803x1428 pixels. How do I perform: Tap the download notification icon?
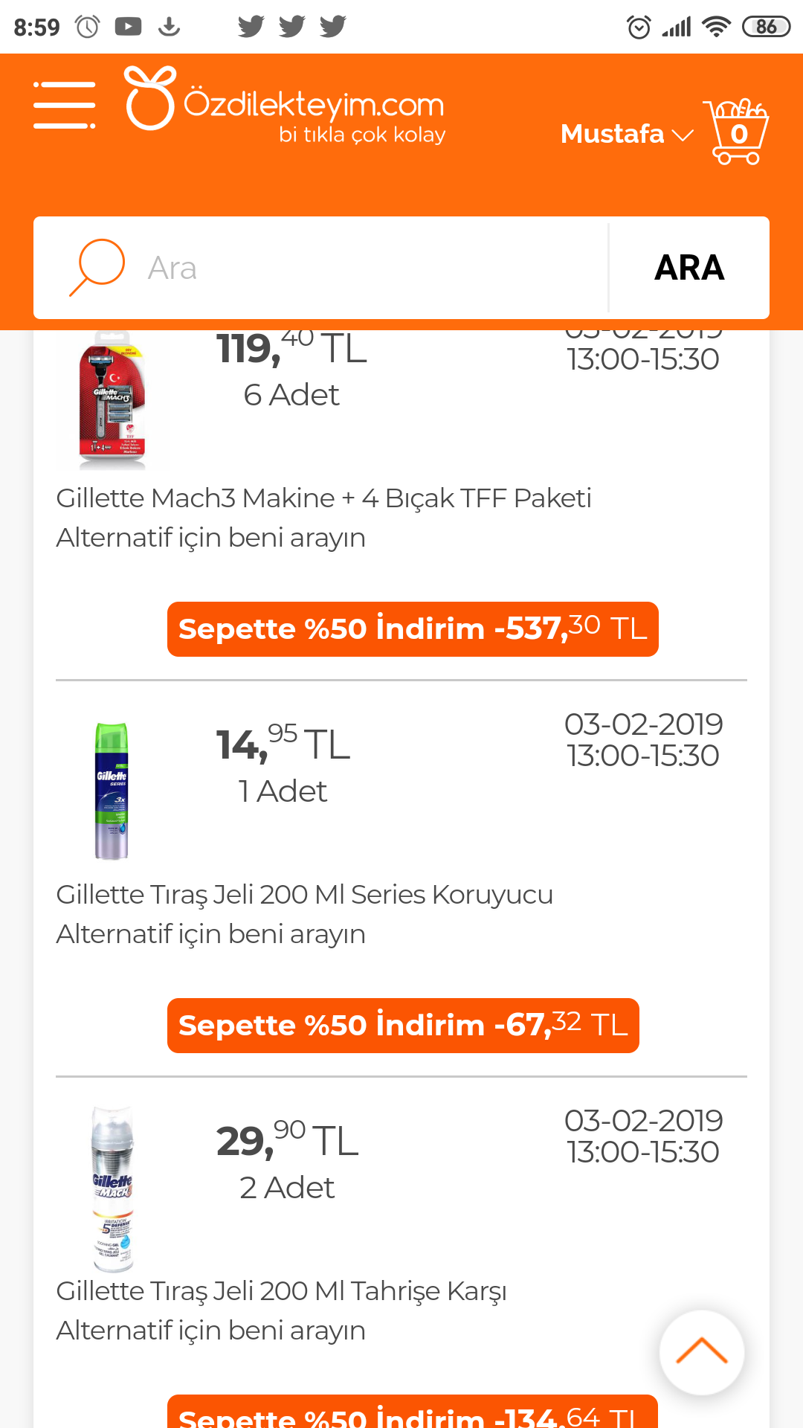pyautogui.click(x=170, y=27)
